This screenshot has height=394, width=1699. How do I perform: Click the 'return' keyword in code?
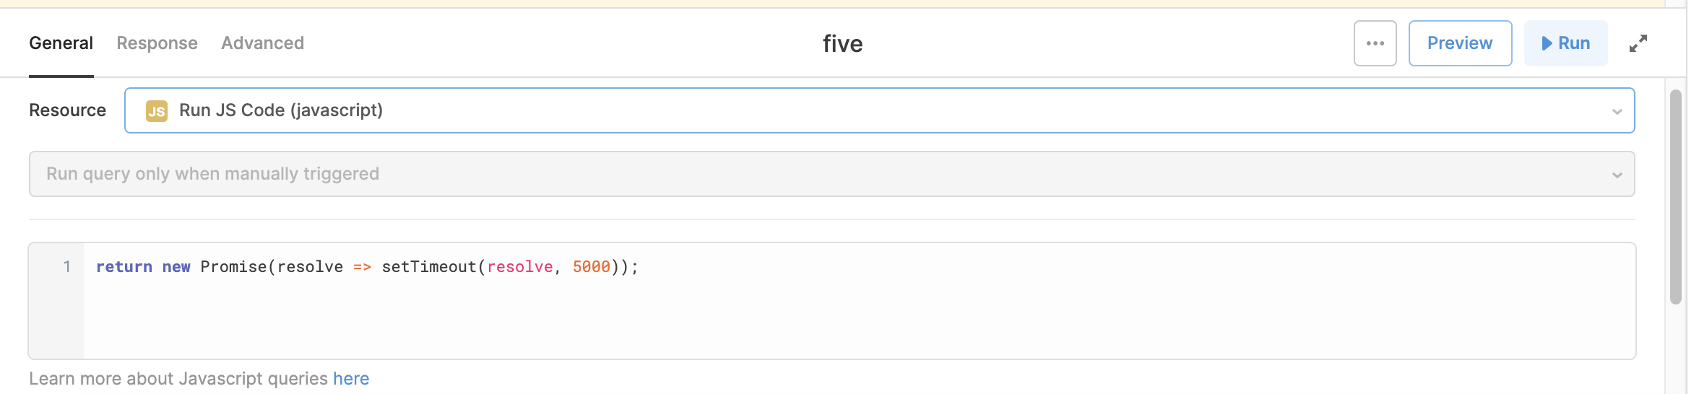click(x=124, y=267)
